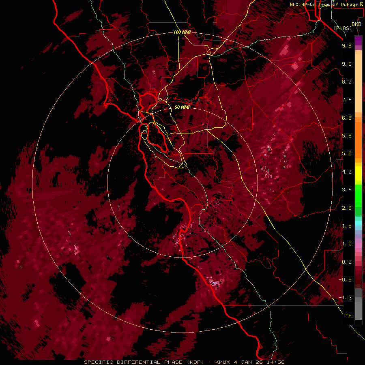Click the 9.0 color scale value

347,64
